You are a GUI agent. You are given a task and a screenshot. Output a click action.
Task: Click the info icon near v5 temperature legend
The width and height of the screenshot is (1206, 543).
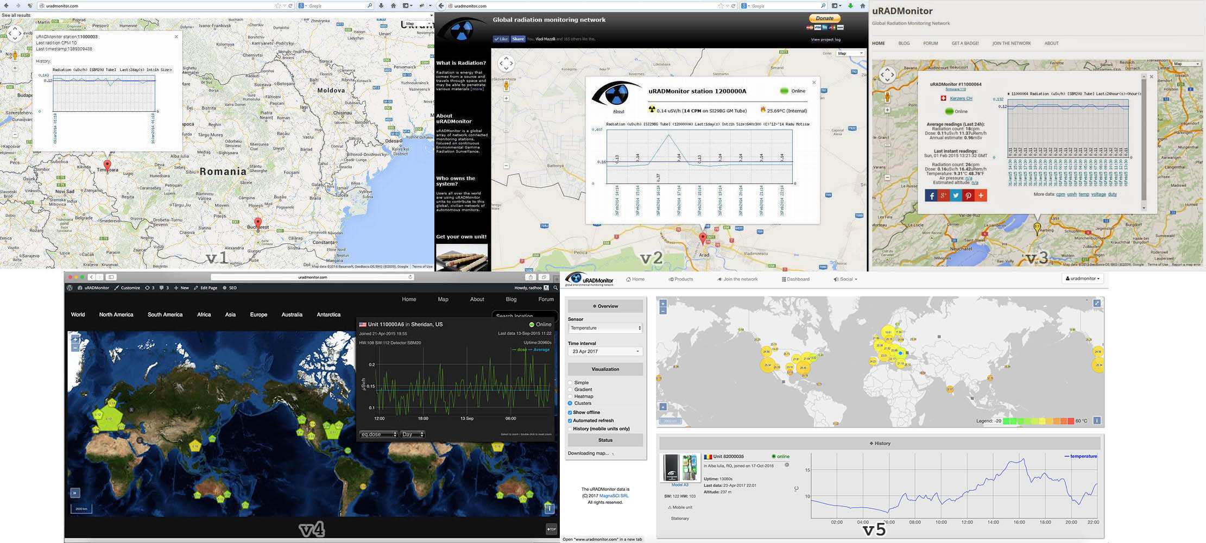point(1096,420)
